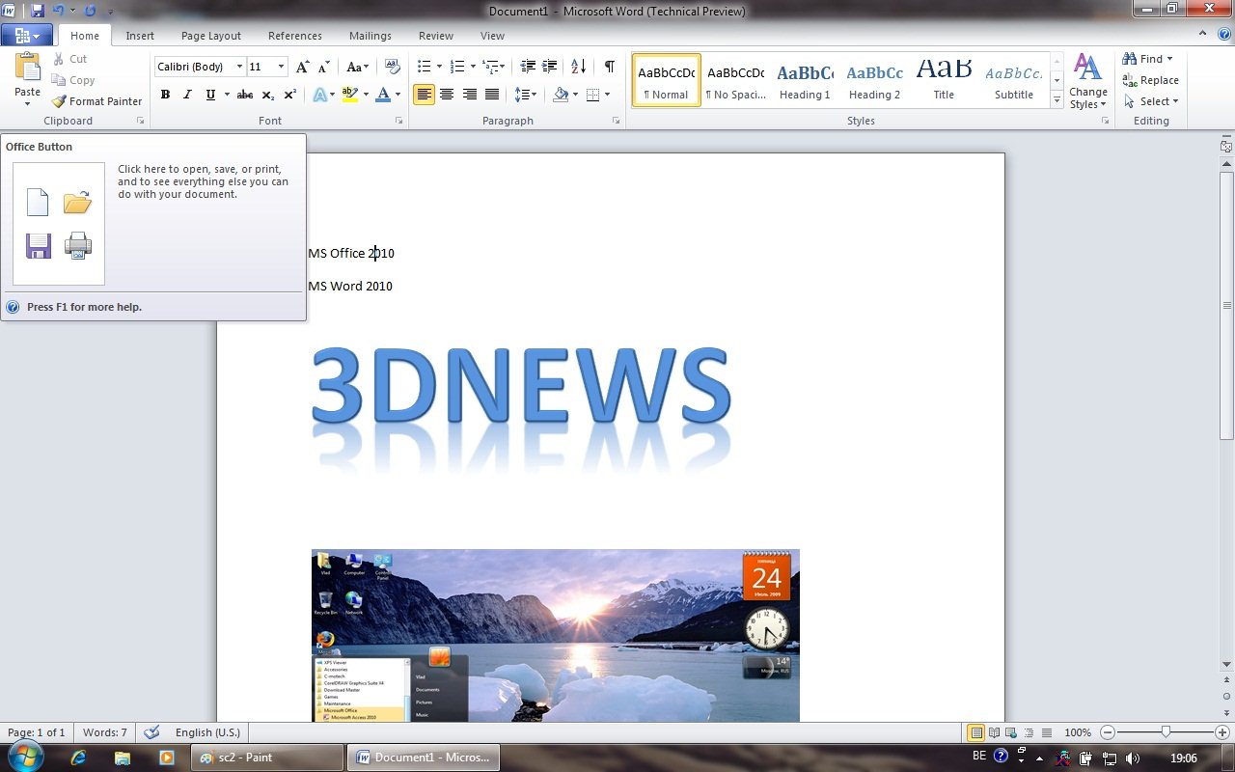Viewport: 1235px width, 772px height.
Task: Open the line spacing dropdown
Action: click(525, 95)
